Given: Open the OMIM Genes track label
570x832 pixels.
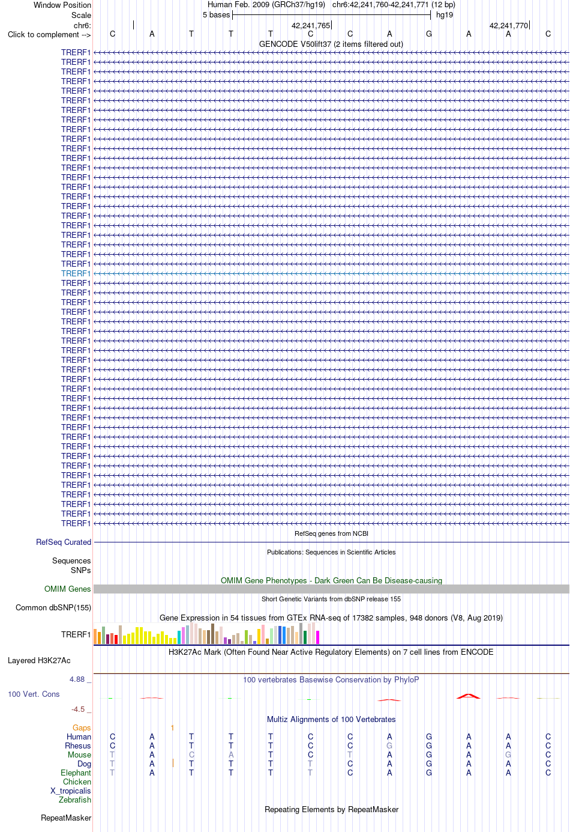Looking at the screenshot, I should click(x=68, y=589).
